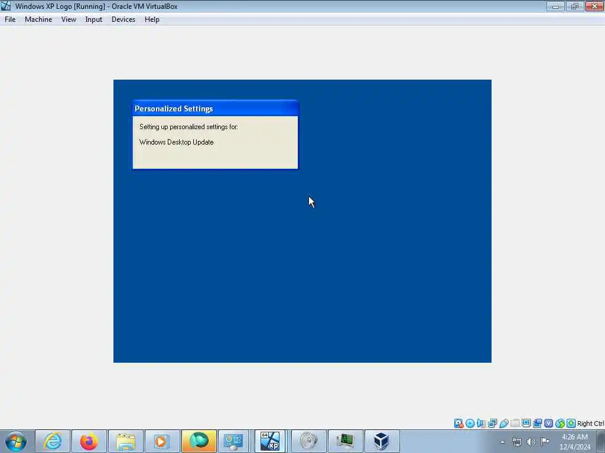The width and height of the screenshot is (605, 453).
Task: Click the recording status indicator icon
Action: click(x=537, y=424)
